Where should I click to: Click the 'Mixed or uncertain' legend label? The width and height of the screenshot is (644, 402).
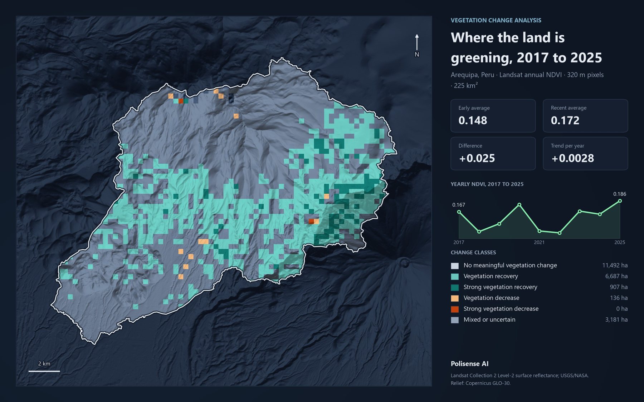[x=489, y=319]
